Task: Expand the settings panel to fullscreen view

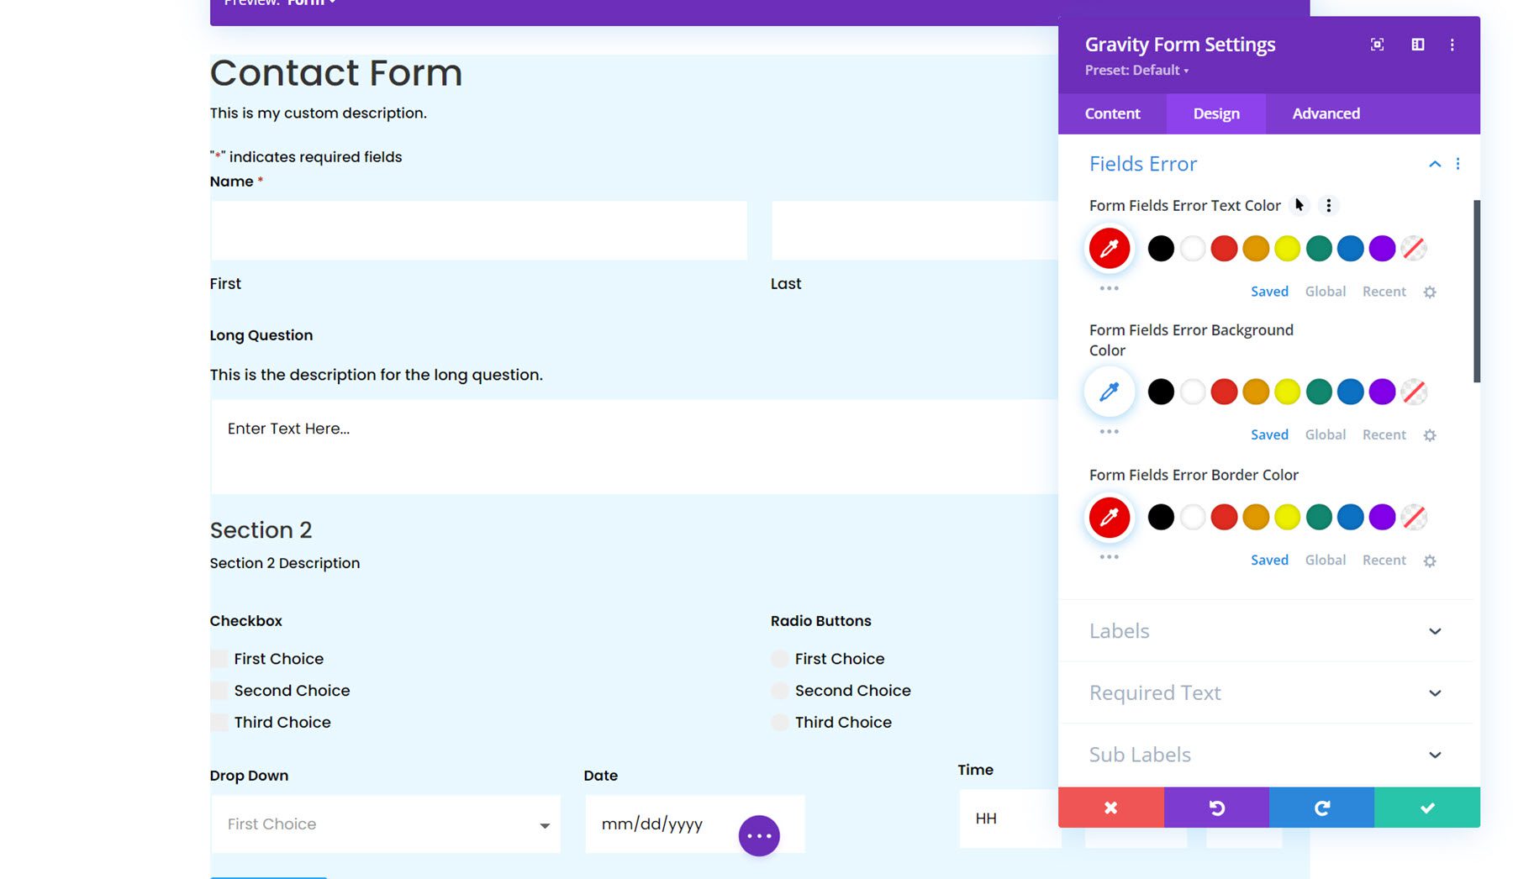Action: tap(1377, 45)
